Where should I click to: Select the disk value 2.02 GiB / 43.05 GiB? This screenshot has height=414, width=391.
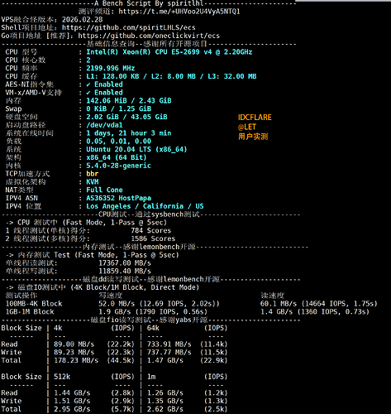click(126, 117)
